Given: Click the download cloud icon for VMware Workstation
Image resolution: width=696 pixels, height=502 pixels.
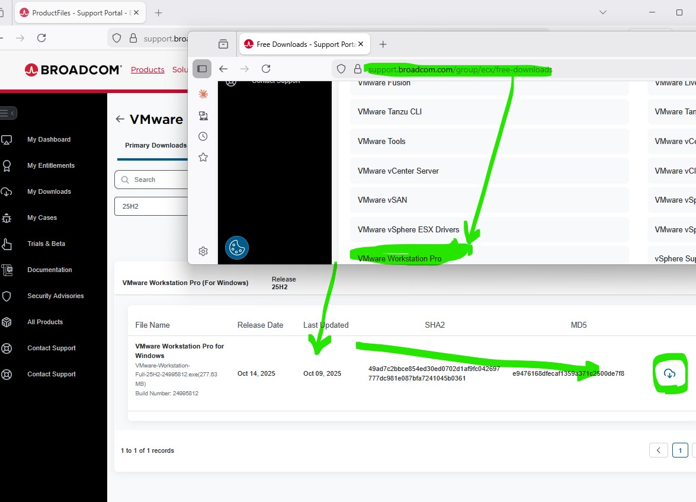Looking at the screenshot, I should (x=669, y=373).
